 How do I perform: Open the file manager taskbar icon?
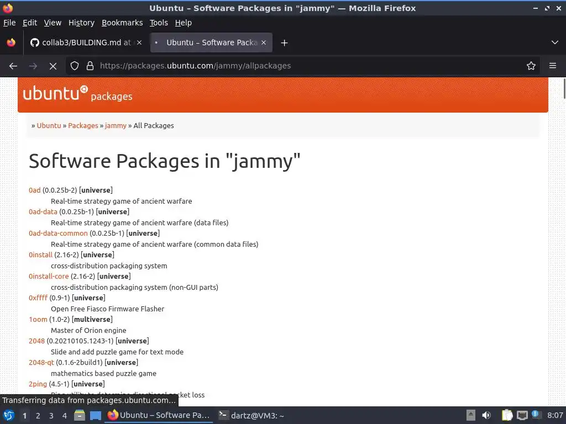[80, 415]
